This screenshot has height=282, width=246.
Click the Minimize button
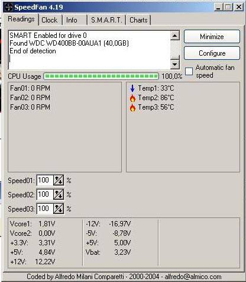212,37
